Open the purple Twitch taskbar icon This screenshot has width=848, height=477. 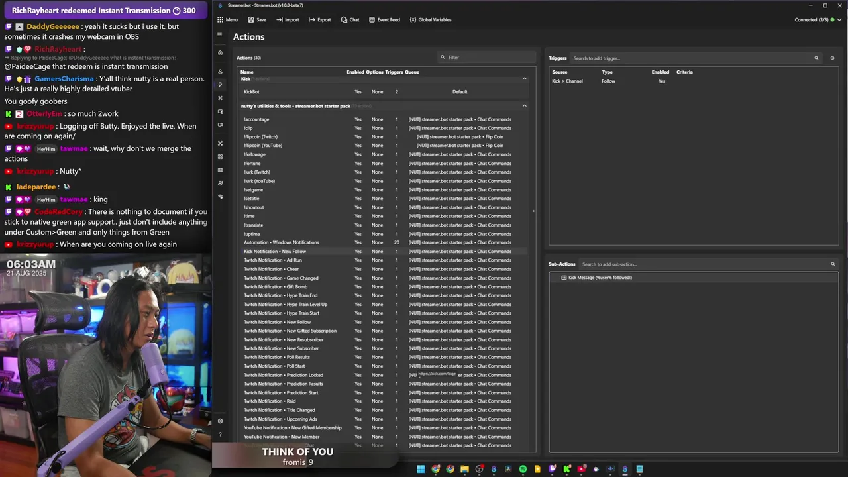pyautogui.click(x=553, y=469)
